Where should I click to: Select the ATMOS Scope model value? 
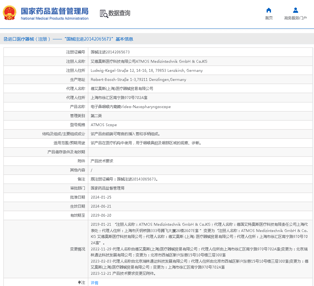click(104, 125)
